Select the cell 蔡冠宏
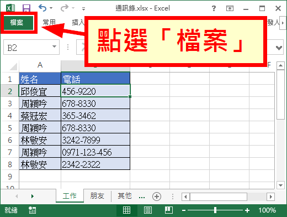The height and width of the screenshot is (217, 287). 40,115
